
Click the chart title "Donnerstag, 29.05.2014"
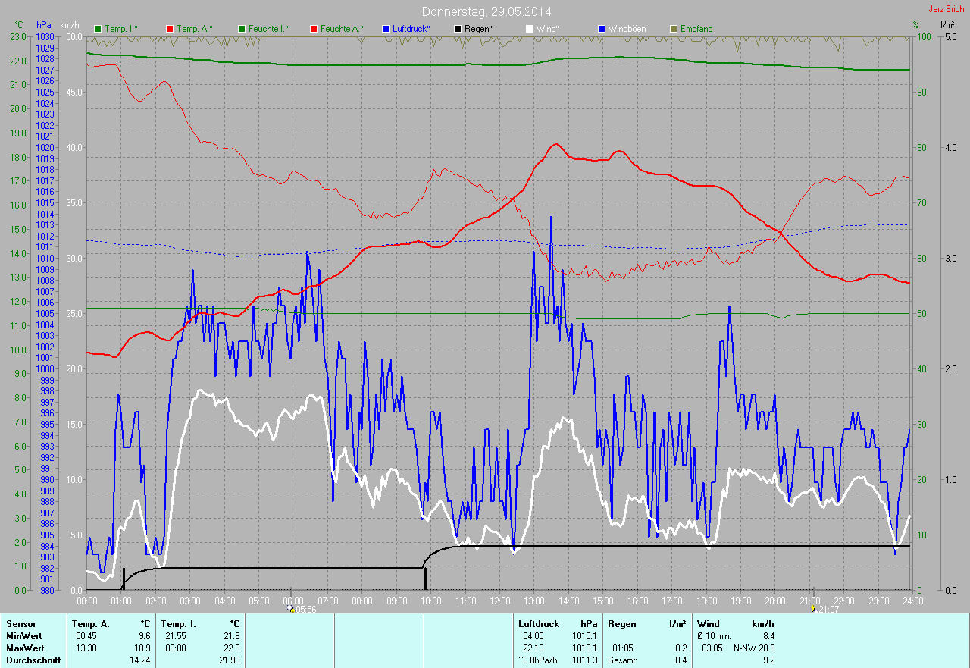click(487, 12)
